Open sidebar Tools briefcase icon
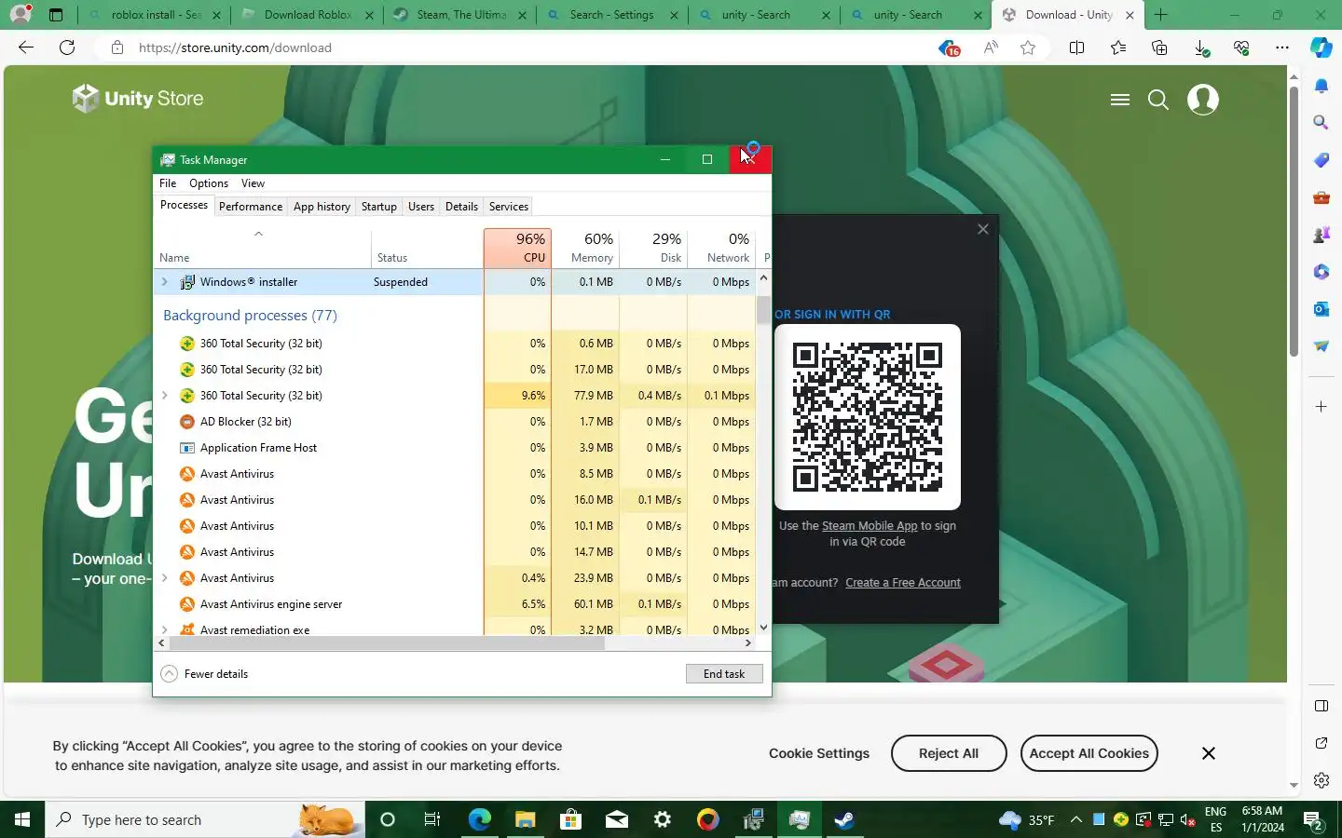1342x838 pixels. pyautogui.click(x=1321, y=197)
